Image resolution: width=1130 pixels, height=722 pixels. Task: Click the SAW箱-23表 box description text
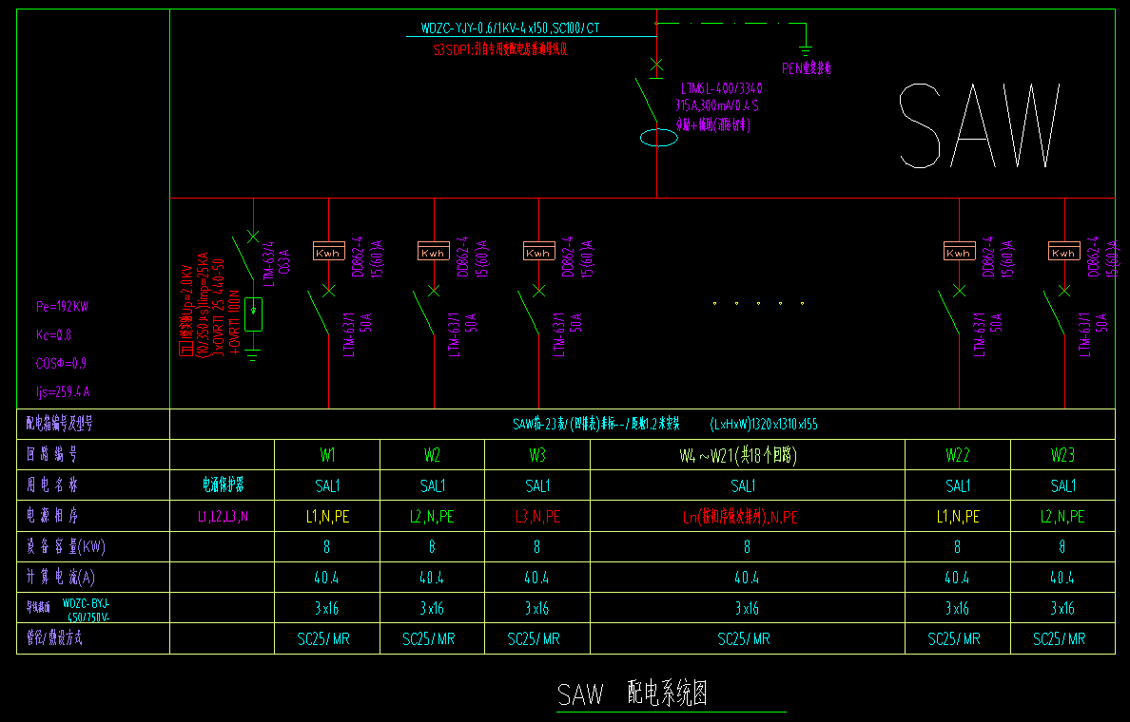596,424
